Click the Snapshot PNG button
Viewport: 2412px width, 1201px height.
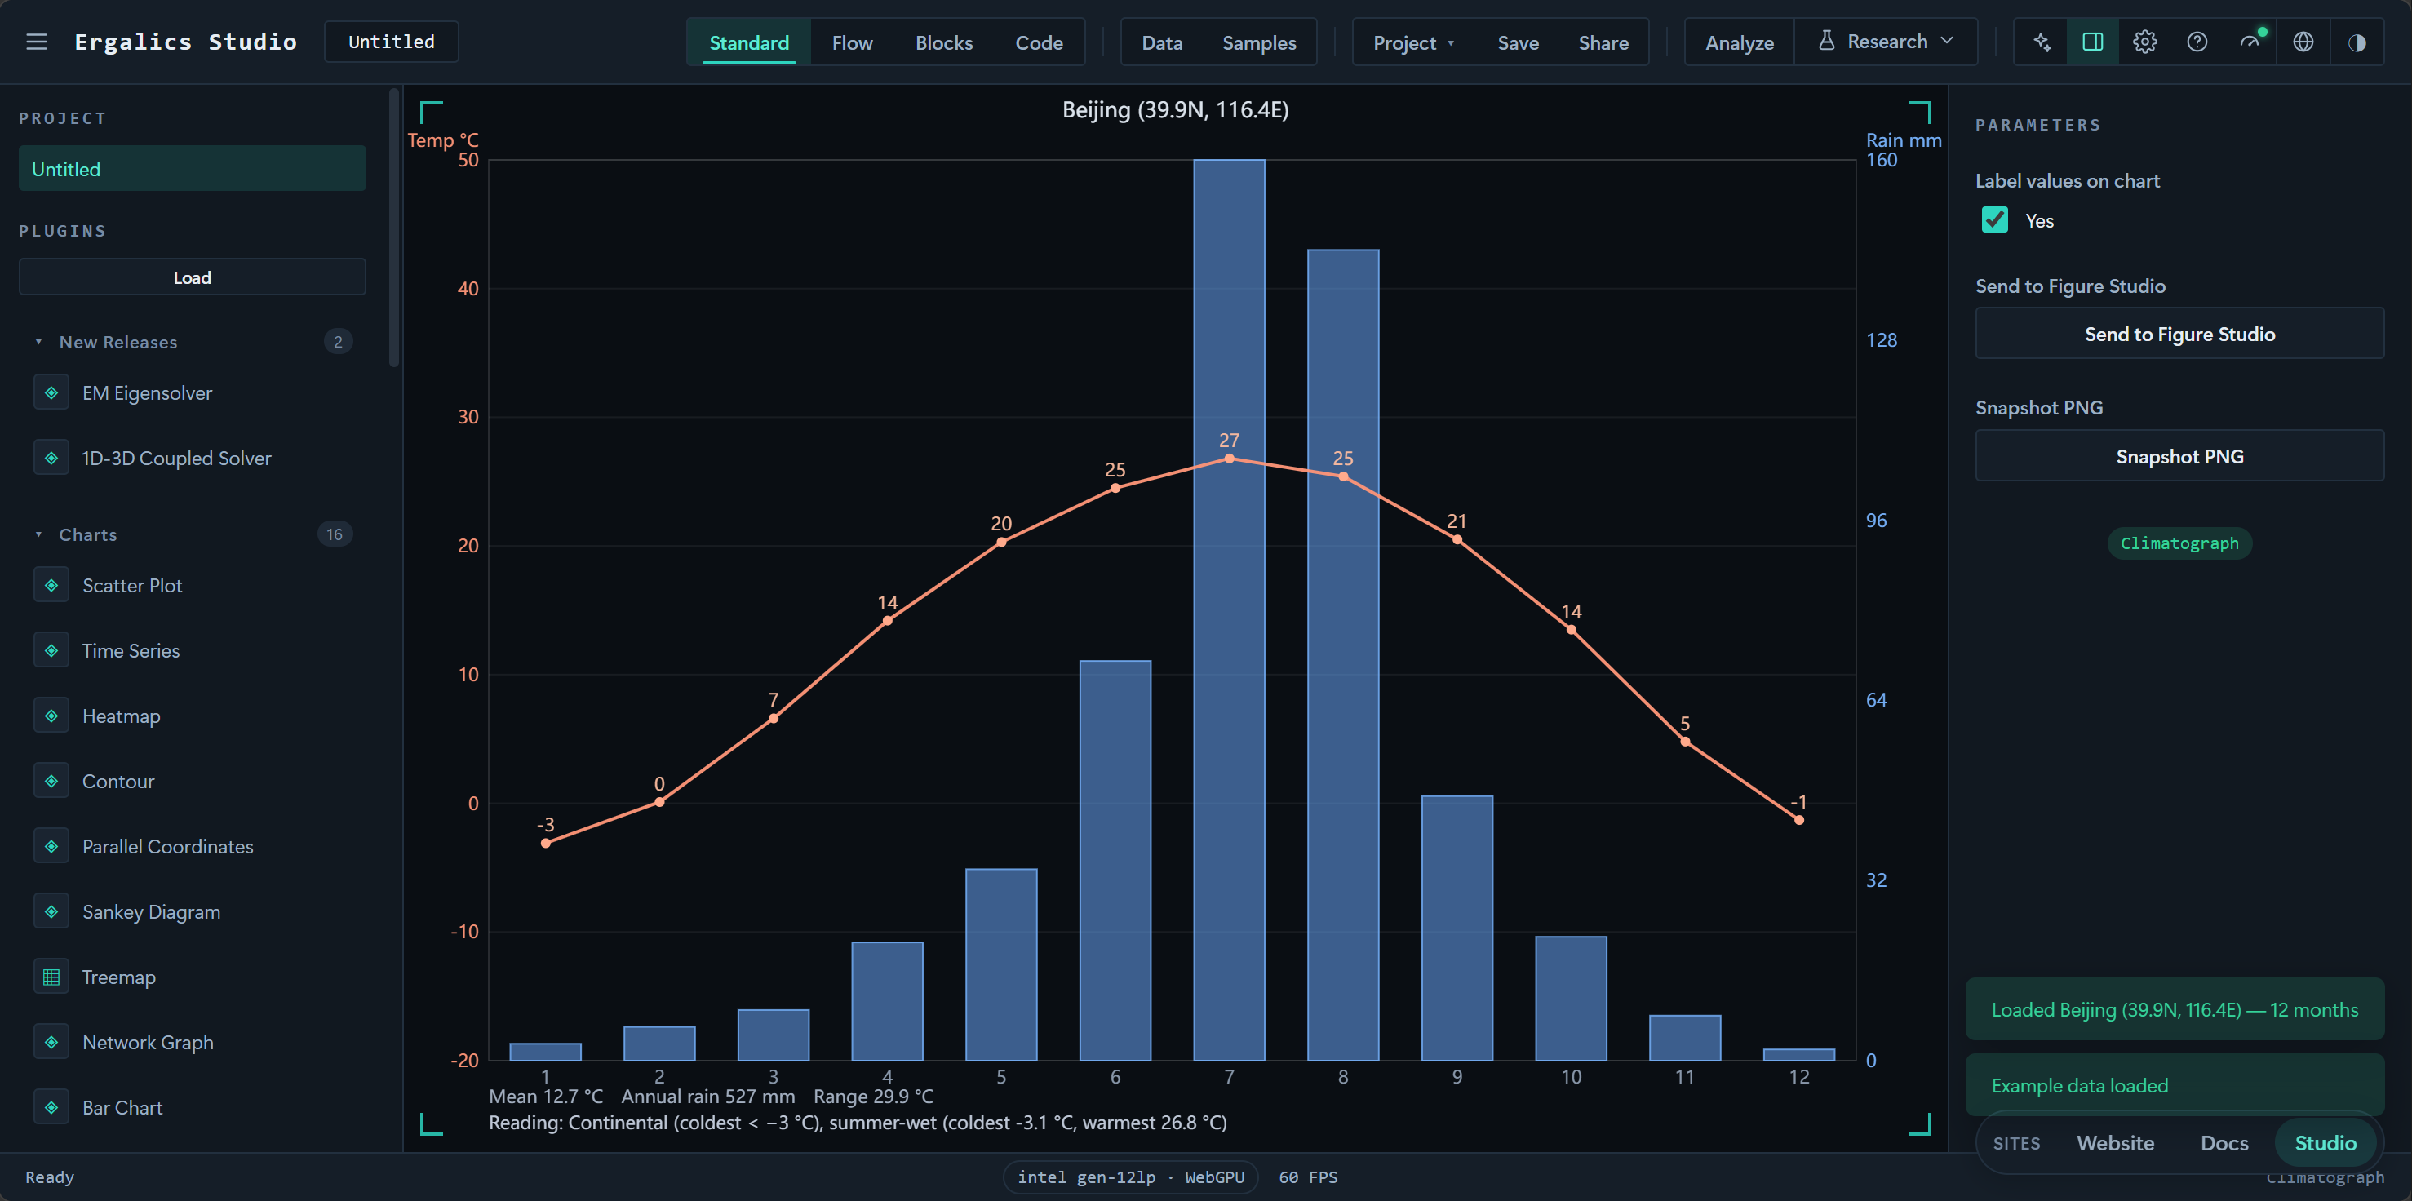(x=2179, y=456)
